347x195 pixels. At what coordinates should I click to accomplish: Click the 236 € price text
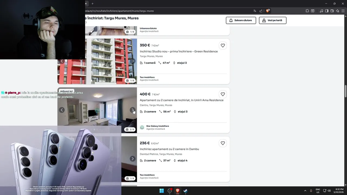[145, 143]
